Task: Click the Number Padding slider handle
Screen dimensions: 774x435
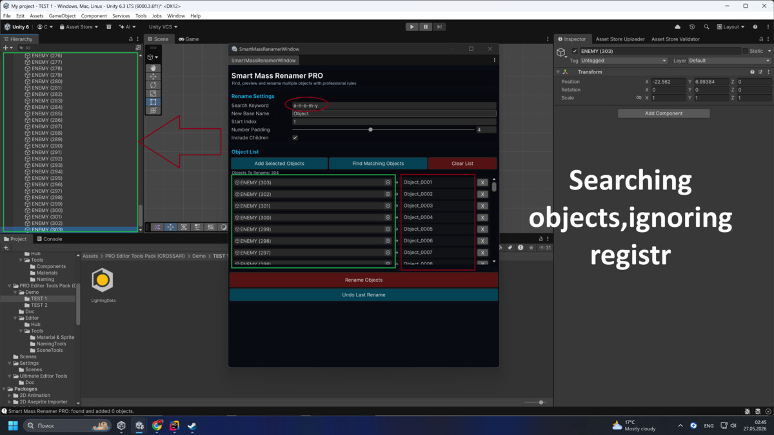Action: [370, 130]
